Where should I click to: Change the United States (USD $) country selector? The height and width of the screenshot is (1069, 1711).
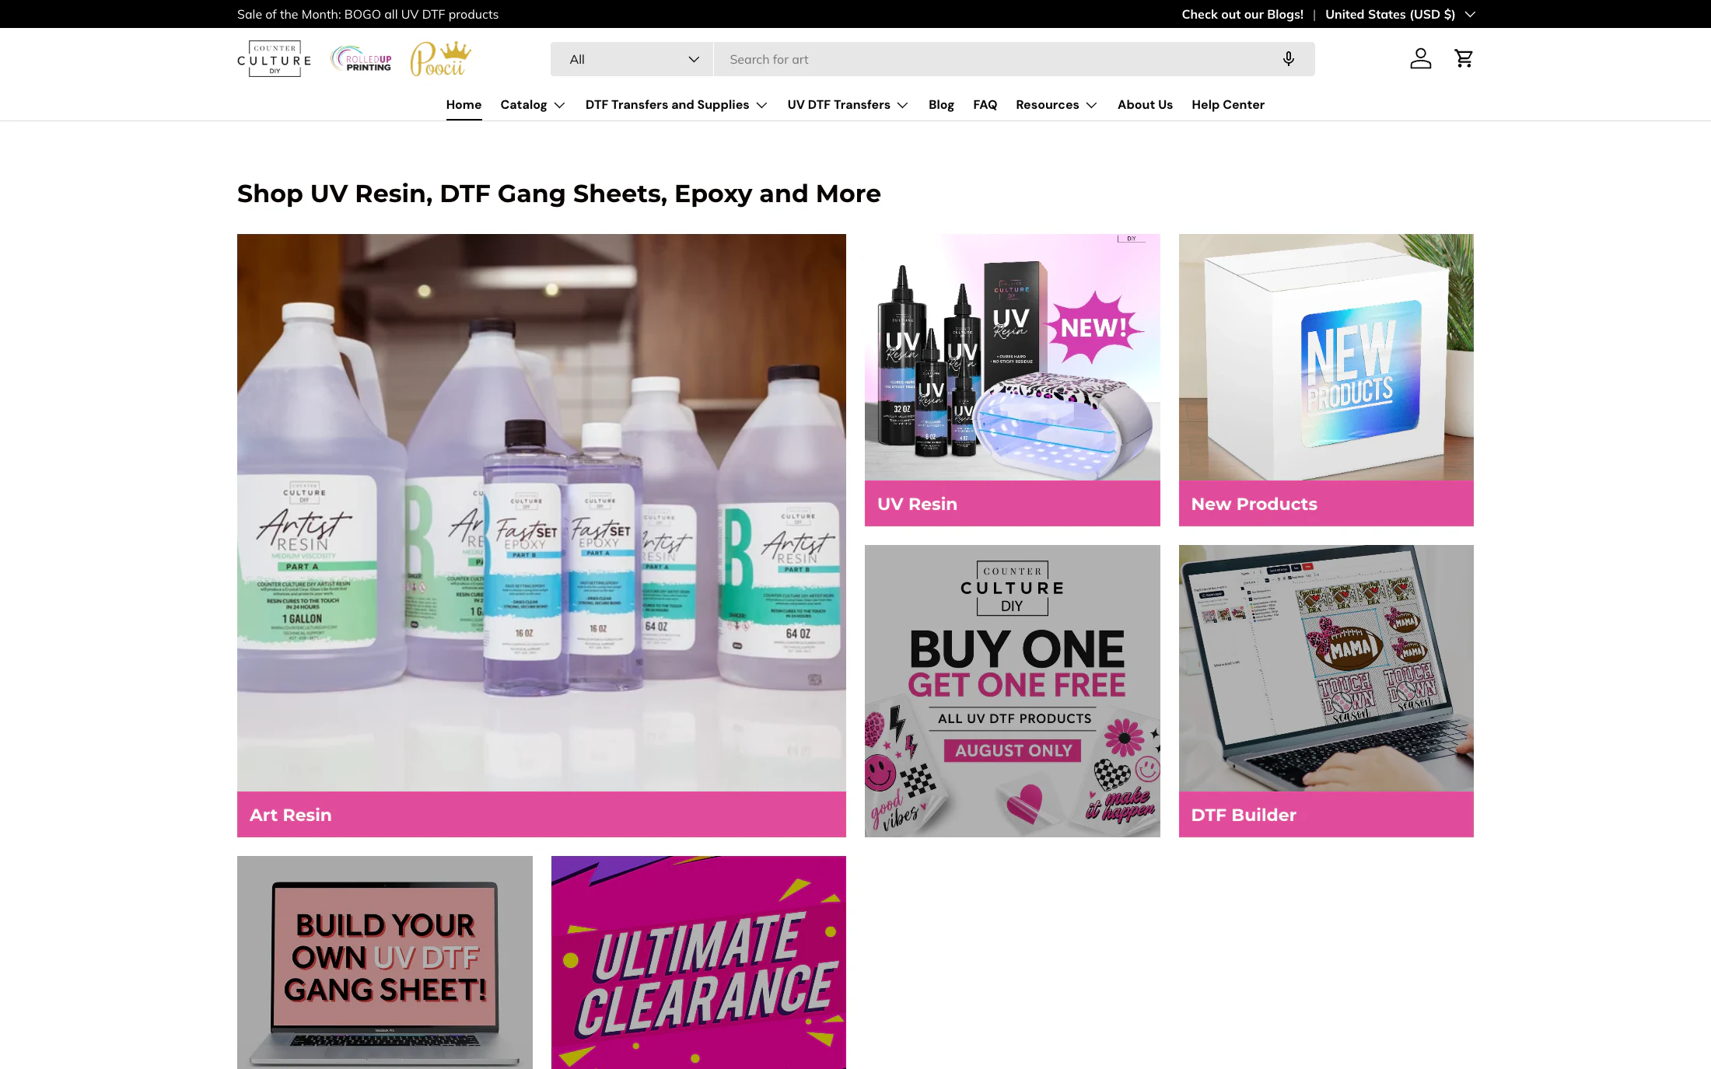point(1400,14)
